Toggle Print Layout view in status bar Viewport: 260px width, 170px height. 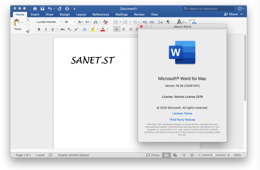point(166,155)
